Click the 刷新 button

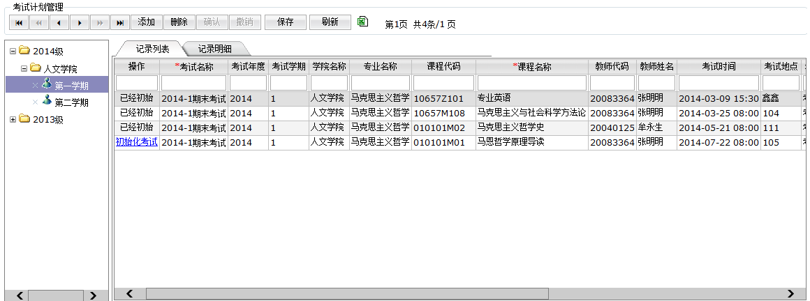330,22
